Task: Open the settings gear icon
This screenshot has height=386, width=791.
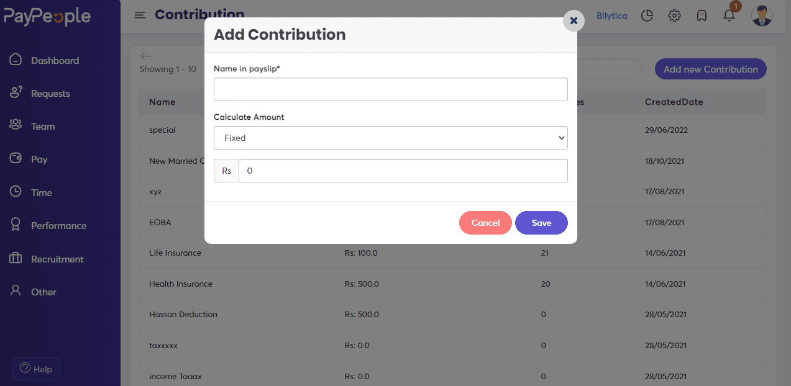Action: coord(674,16)
